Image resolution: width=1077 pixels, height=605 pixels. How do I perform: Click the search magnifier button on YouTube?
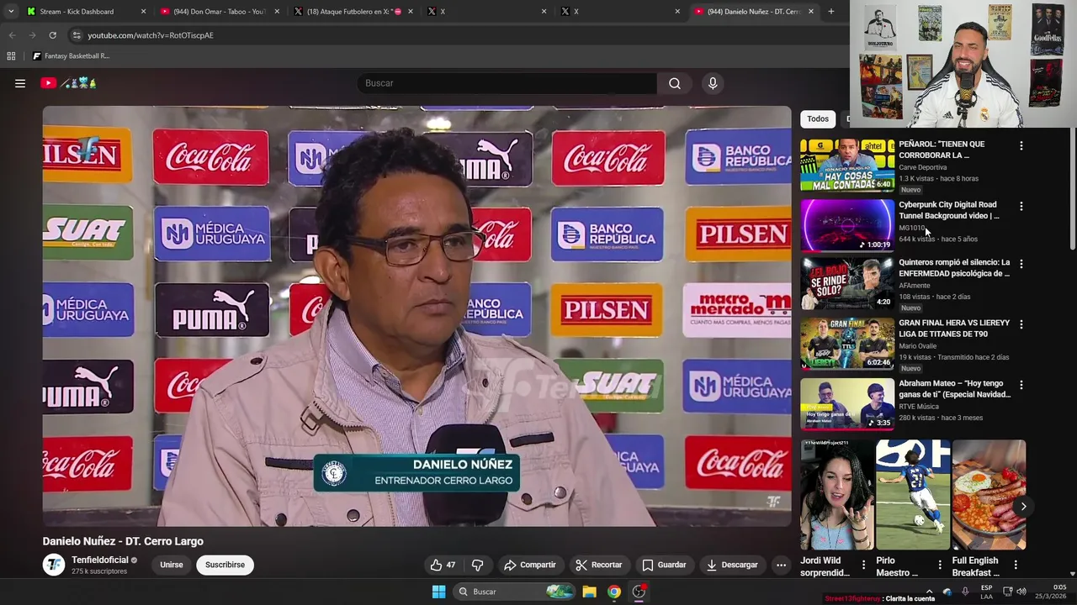click(675, 83)
